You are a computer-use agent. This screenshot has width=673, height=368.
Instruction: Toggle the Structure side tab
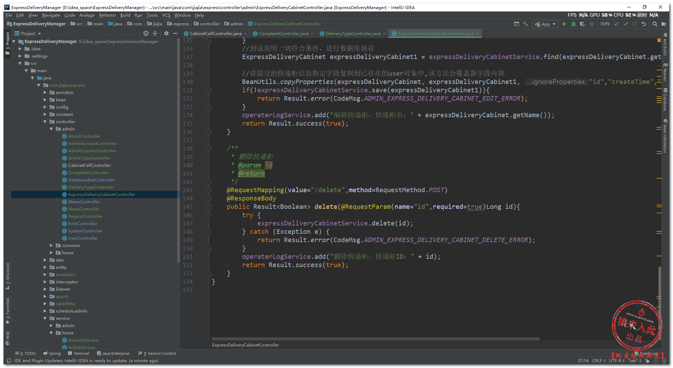pyautogui.click(x=8, y=276)
